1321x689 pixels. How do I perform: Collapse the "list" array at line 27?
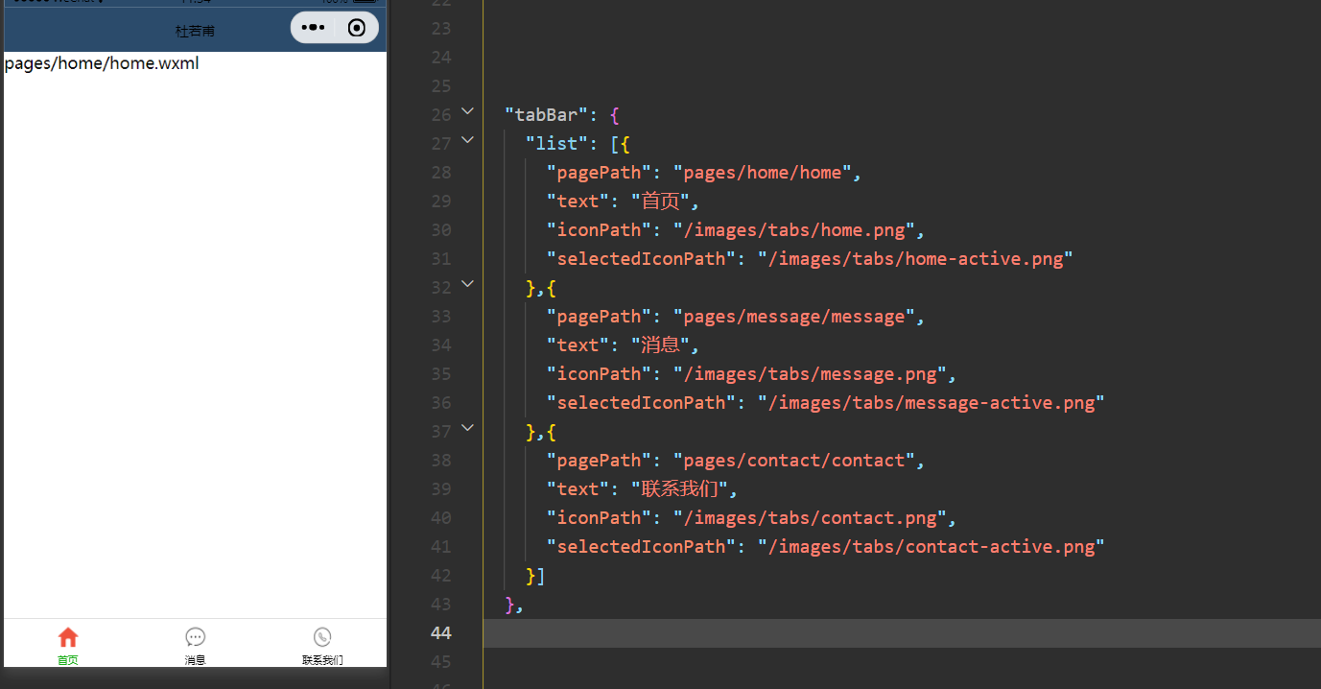(467, 140)
